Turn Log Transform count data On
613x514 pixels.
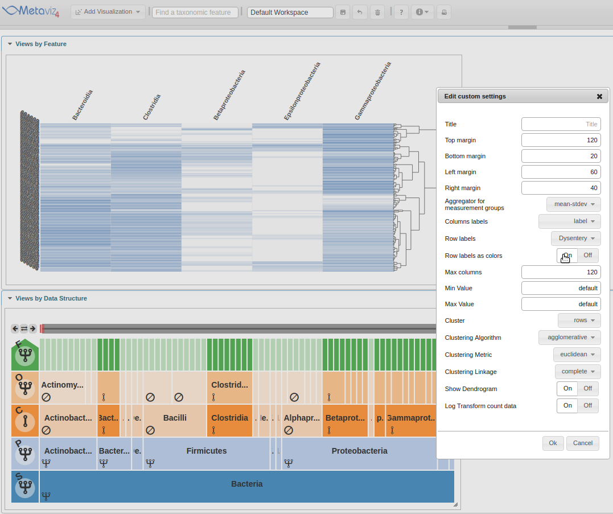point(567,406)
